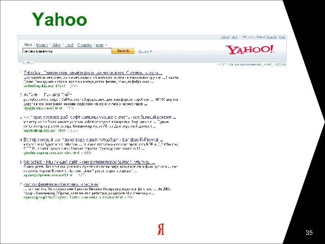Switch to the Local search tab
325x244 pixels.
coord(69,45)
